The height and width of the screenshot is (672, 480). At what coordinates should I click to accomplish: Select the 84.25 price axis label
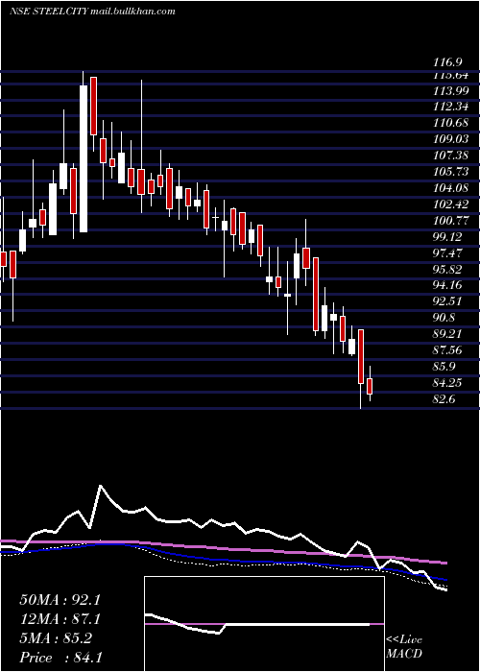447,383
